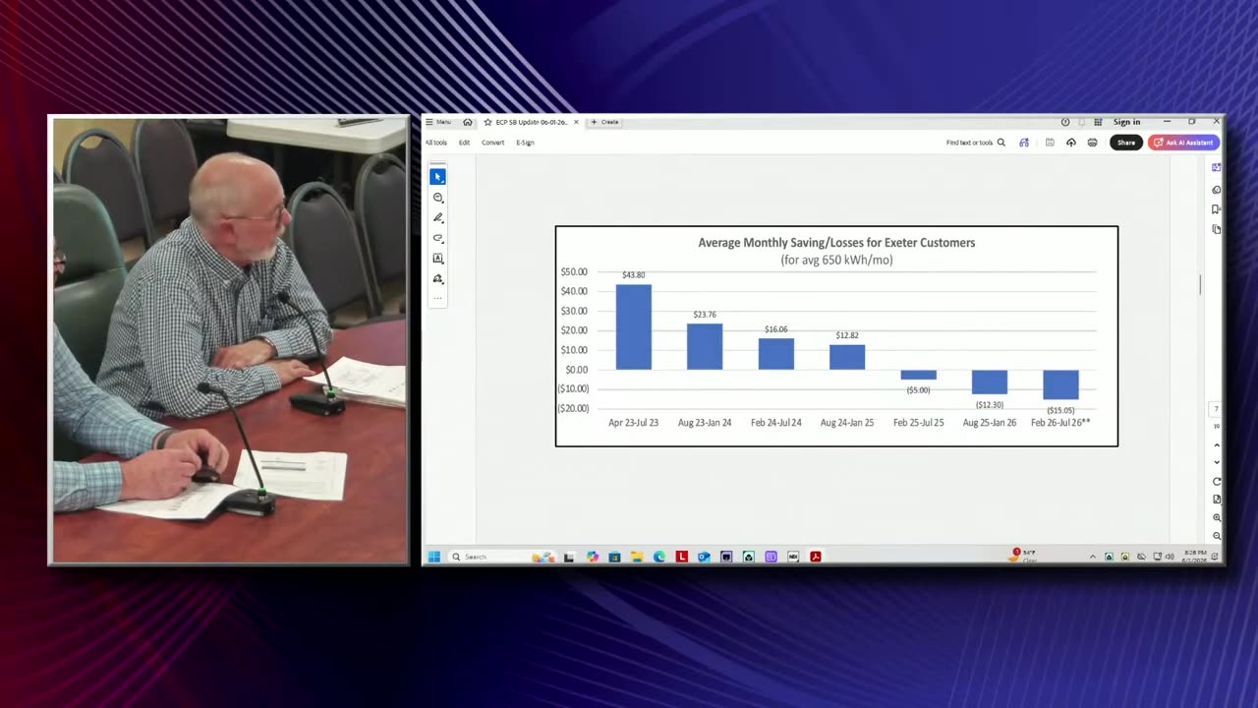
Task: Choose the Select arrow tool
Action: pyautogui.click(x=438, y=177)
